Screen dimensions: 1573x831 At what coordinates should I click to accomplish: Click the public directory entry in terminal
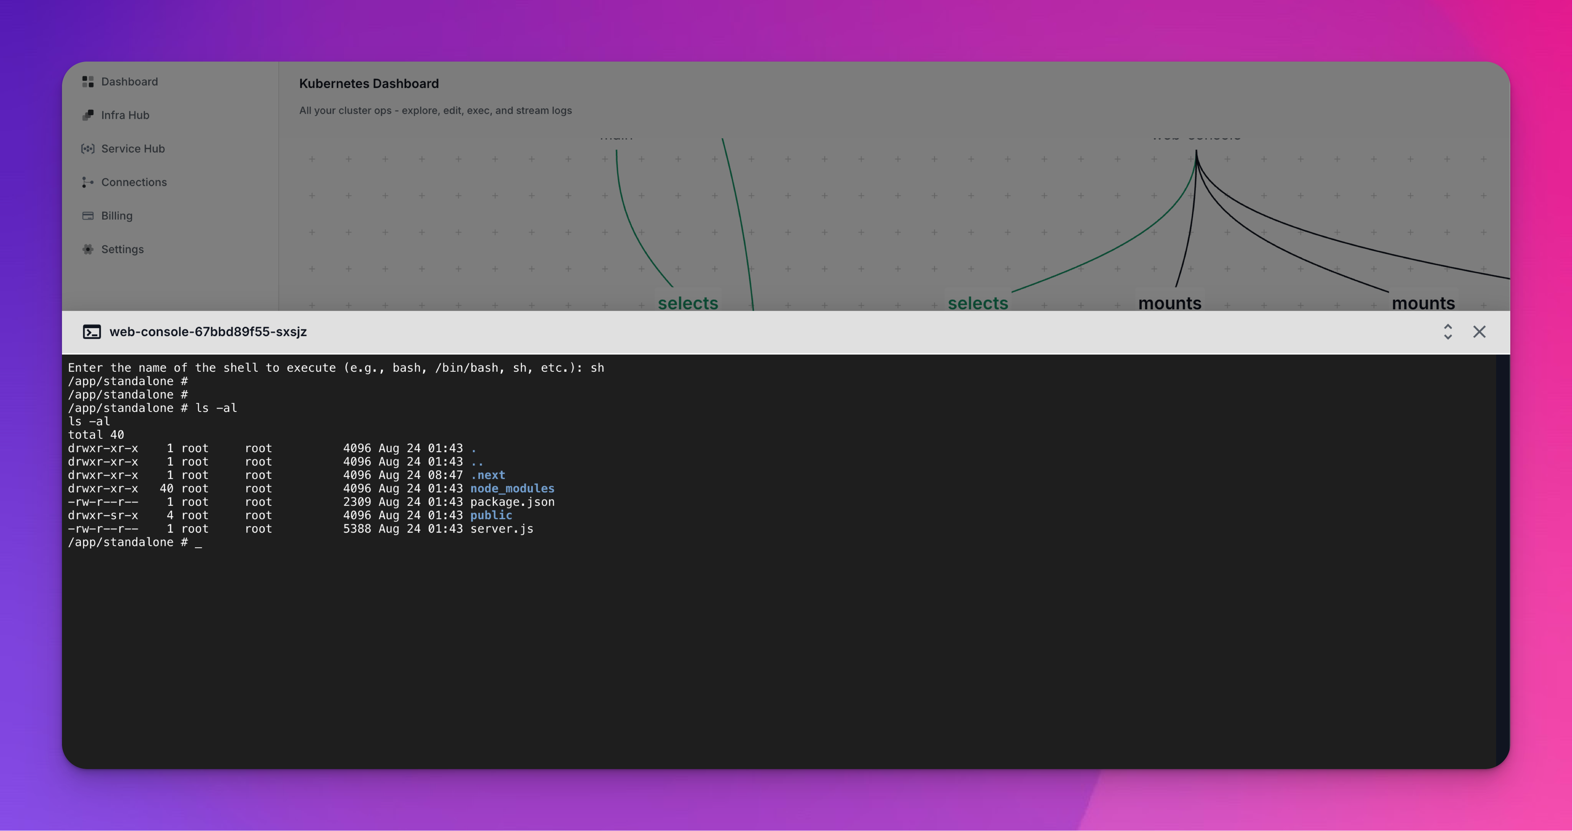point(491,515)
